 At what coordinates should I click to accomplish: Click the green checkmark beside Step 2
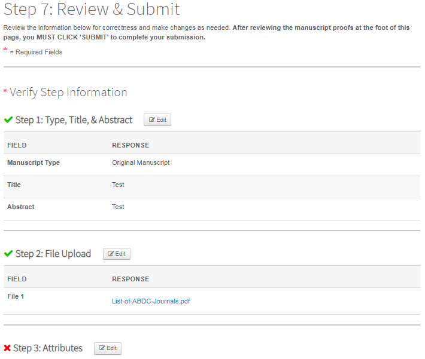(8, 254)
